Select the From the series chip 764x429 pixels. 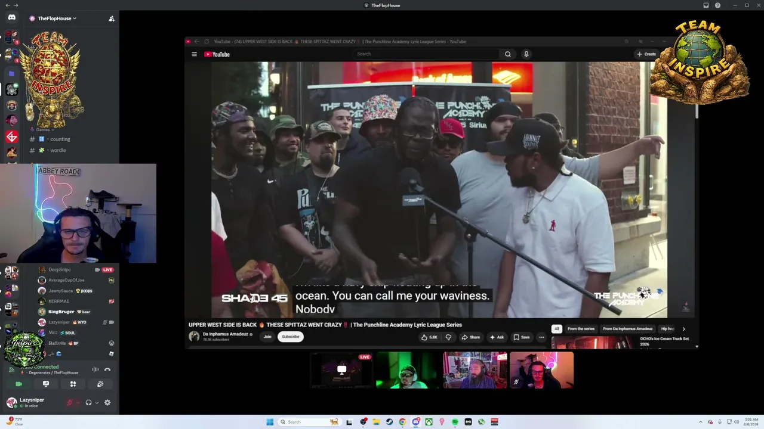tap(581, 329)
